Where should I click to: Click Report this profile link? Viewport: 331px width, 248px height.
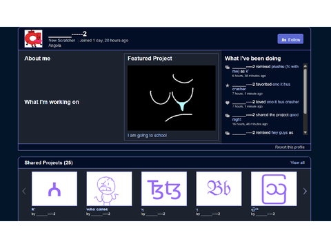290,147
